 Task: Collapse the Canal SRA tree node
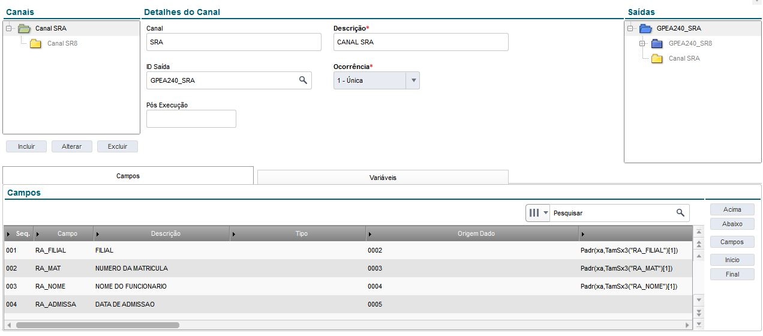[8, 28]
